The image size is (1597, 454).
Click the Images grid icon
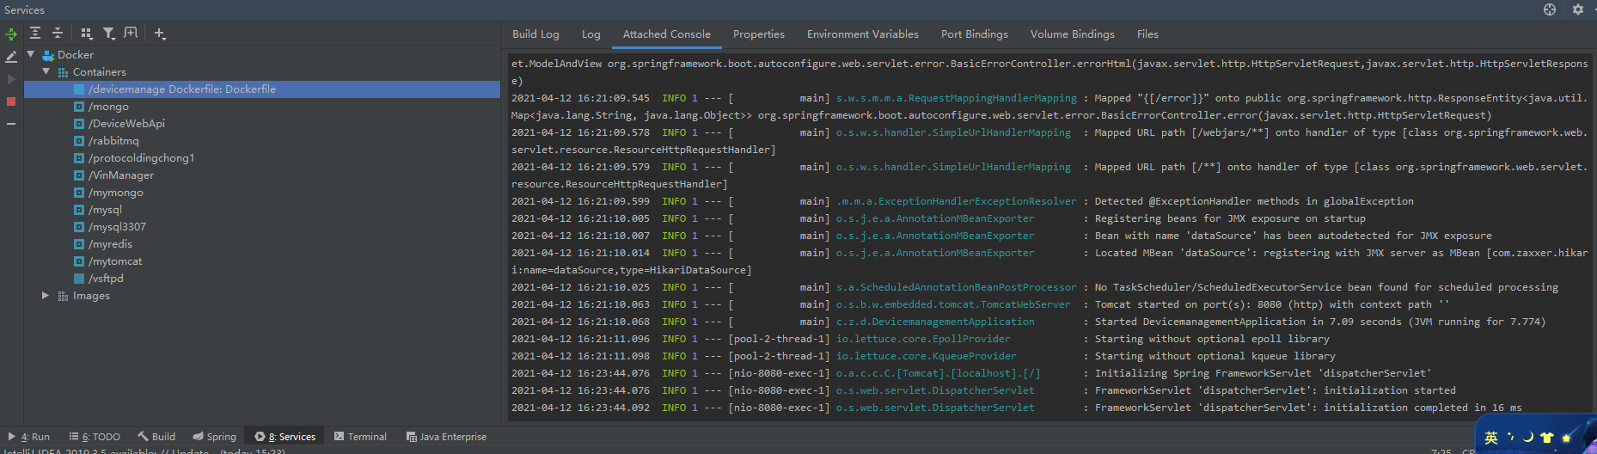[x=63, y=296]
